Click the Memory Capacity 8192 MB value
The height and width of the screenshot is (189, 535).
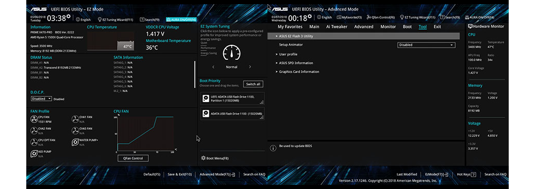point(474,111)
